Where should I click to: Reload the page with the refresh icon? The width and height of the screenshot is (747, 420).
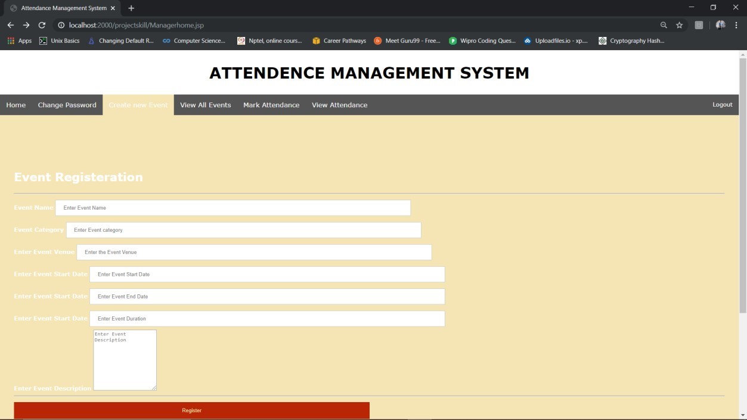coord(42,25)
